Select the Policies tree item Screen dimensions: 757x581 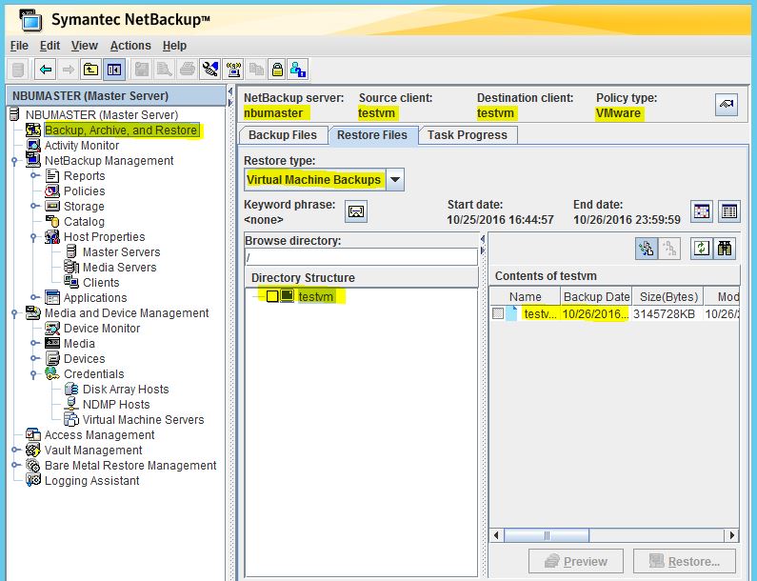tap(84, 191)
